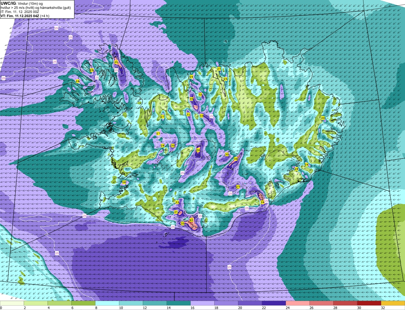Viewport: 405px width, 310px height.
Task: Click the legend swatch between 18 and 20
Action: coord(226,303)
